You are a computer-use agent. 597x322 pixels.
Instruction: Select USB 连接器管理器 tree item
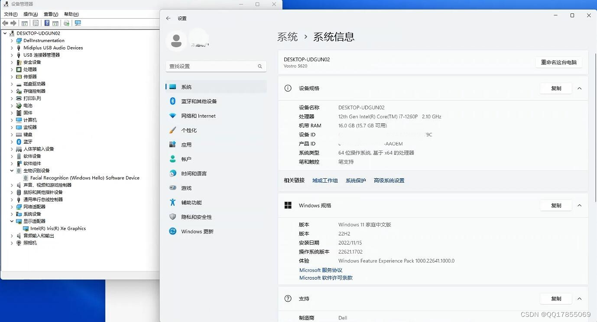point(42,55)
